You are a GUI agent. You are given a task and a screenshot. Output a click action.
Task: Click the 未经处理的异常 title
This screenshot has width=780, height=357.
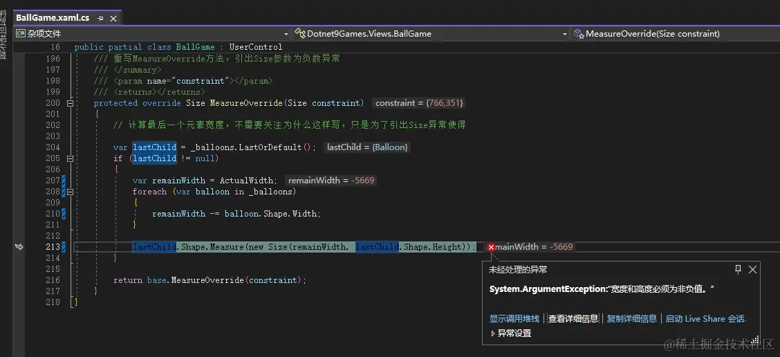(518, 269)
